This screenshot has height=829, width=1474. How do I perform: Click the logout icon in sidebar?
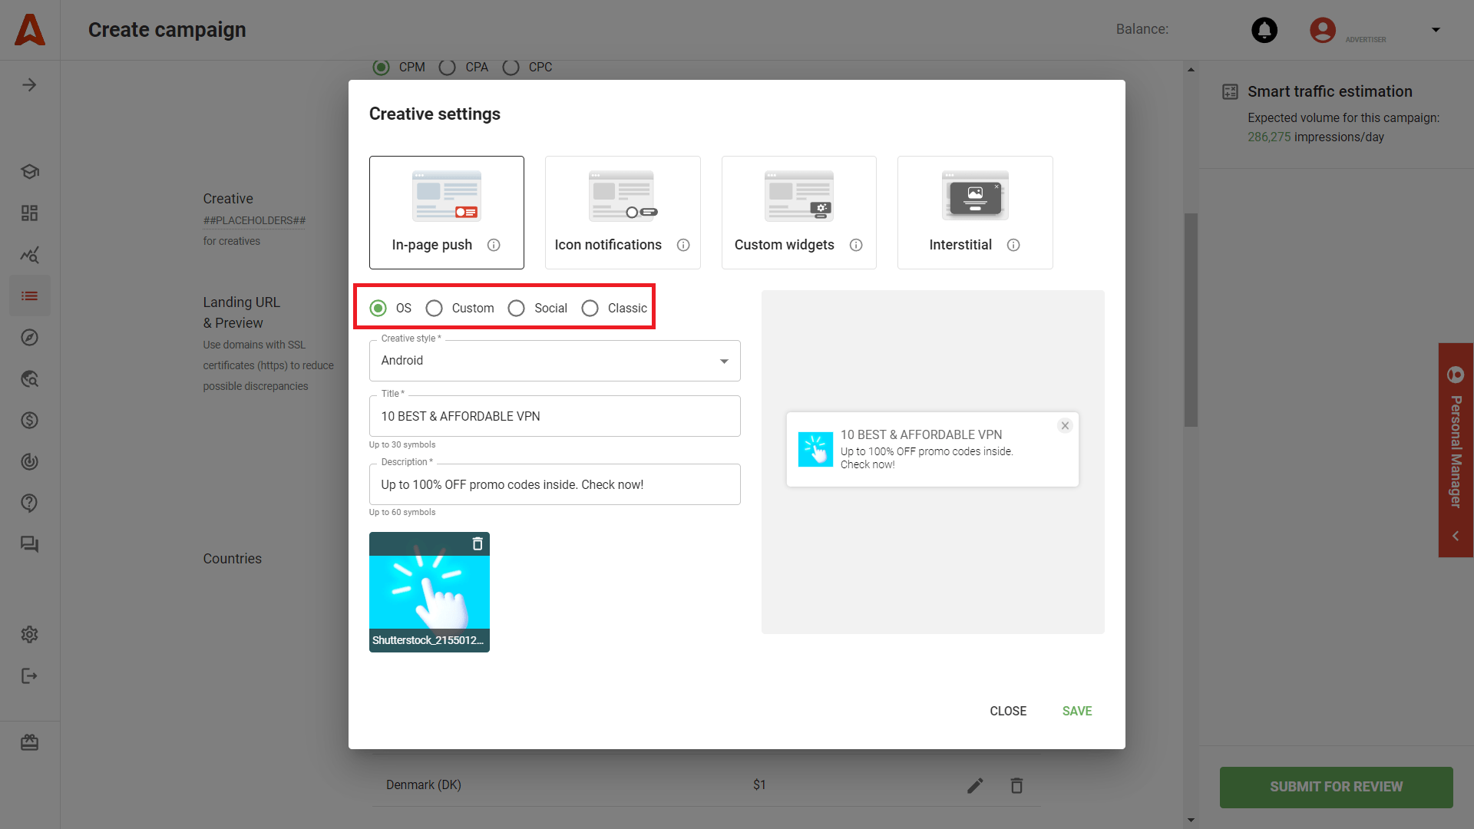pos(29,676)
